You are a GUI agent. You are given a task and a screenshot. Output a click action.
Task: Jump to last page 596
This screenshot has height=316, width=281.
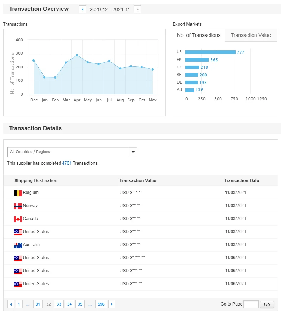click(x=101, y=304)
